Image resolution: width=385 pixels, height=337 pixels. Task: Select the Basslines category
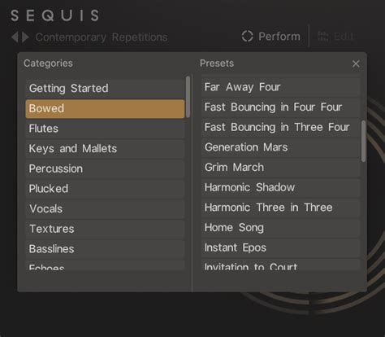pos(105,249)
